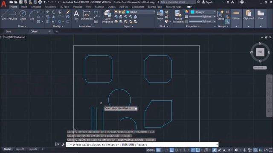Open the Clipboard panel
273x153 pixels.
coord(248,18)
